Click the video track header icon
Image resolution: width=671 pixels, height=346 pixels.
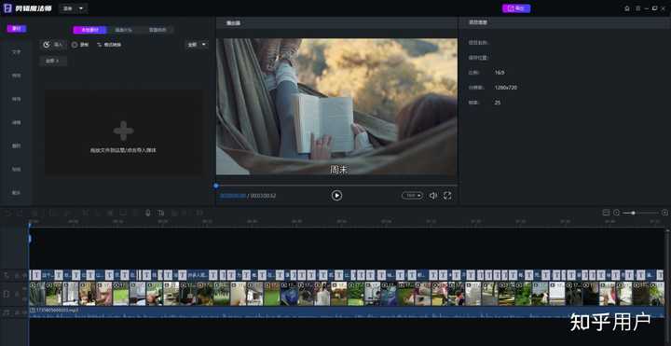(7, 294)
